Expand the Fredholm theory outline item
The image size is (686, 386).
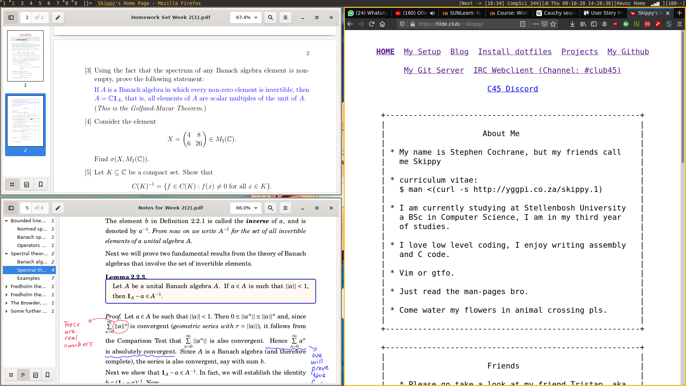point(6,287)
